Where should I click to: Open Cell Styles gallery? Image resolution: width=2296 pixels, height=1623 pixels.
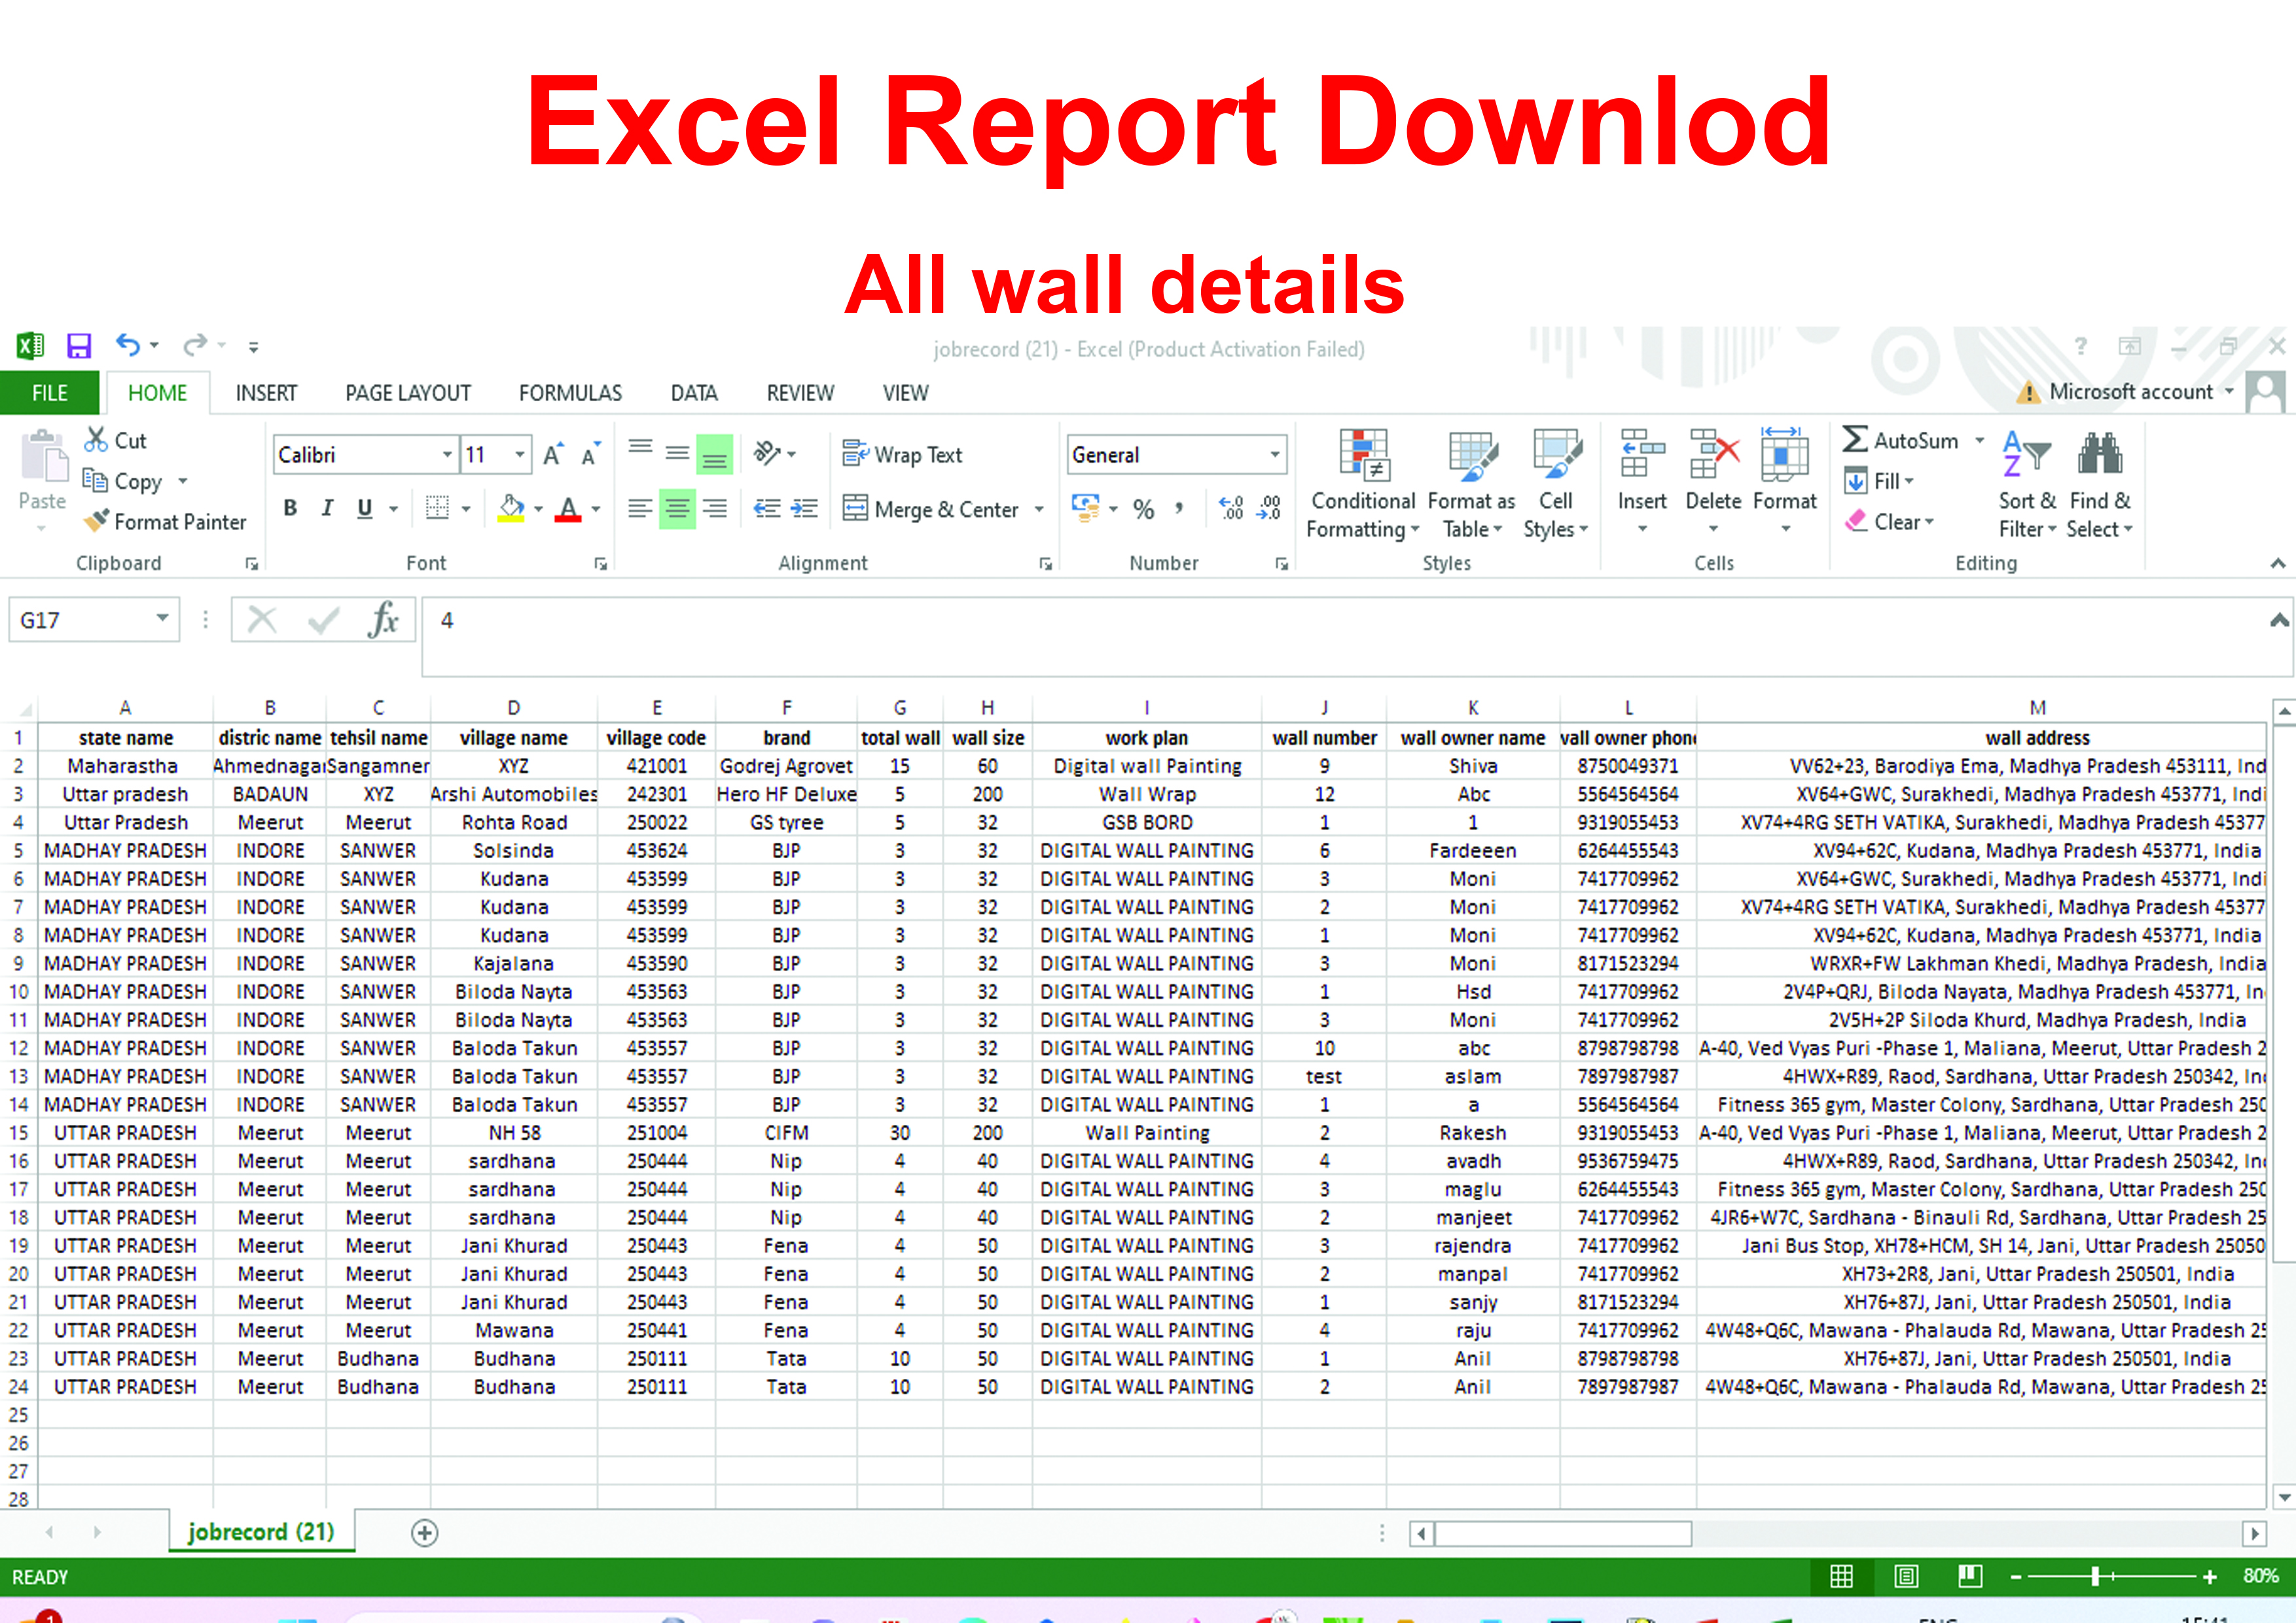tap(1555, 485)
